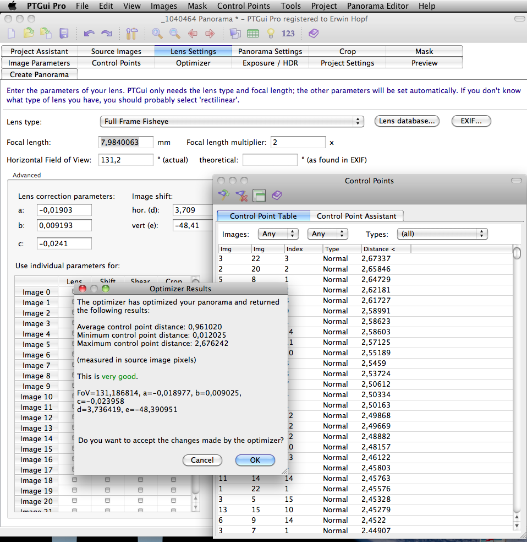Click the window-layout icon in the Control Points toolbar
Image resolution: width=527 pixels, height=542 pixels.
(259, 196)
